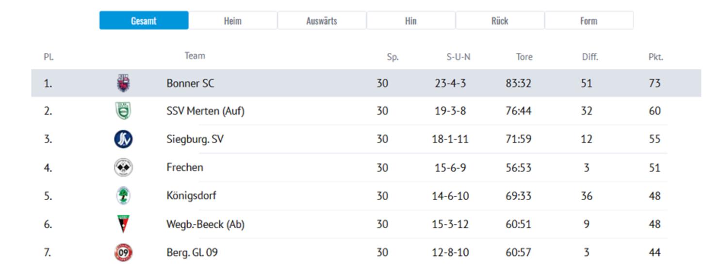Open the Bonner SC team link
Image resolution: width=719 pixels, height=266 pixels.
pyautogui.click(x=190, y=83)
